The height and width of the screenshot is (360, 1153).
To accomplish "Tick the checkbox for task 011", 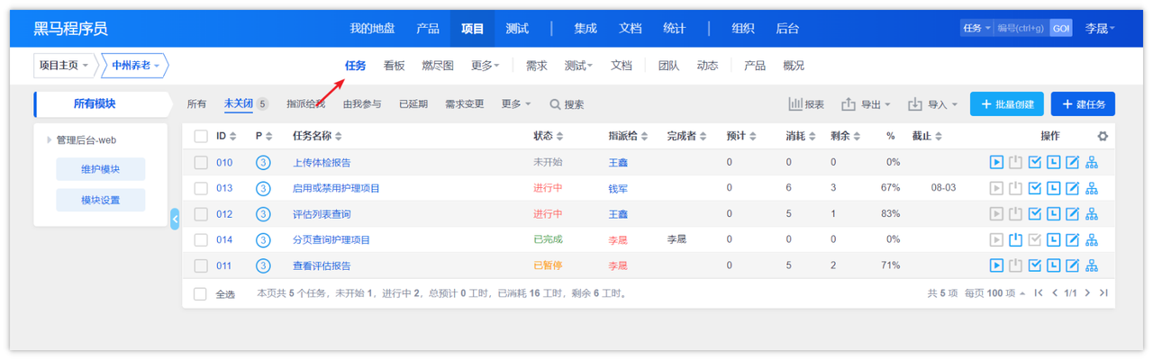I will (201, 265).
